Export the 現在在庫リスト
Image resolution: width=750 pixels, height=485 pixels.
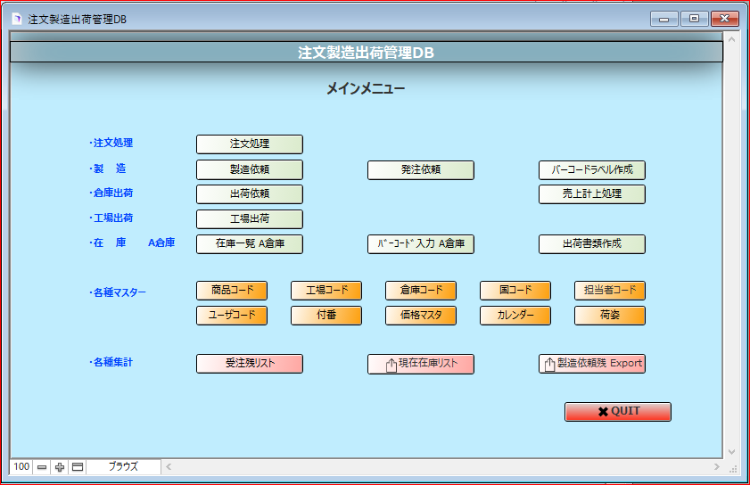point(420,364)
